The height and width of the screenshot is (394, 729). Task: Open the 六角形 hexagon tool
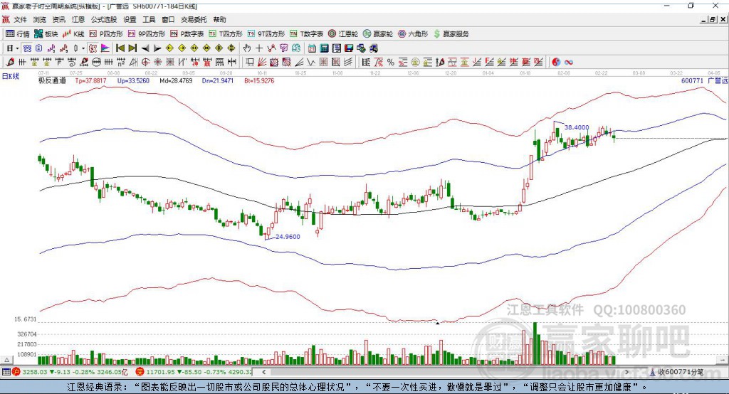(412, 34)
